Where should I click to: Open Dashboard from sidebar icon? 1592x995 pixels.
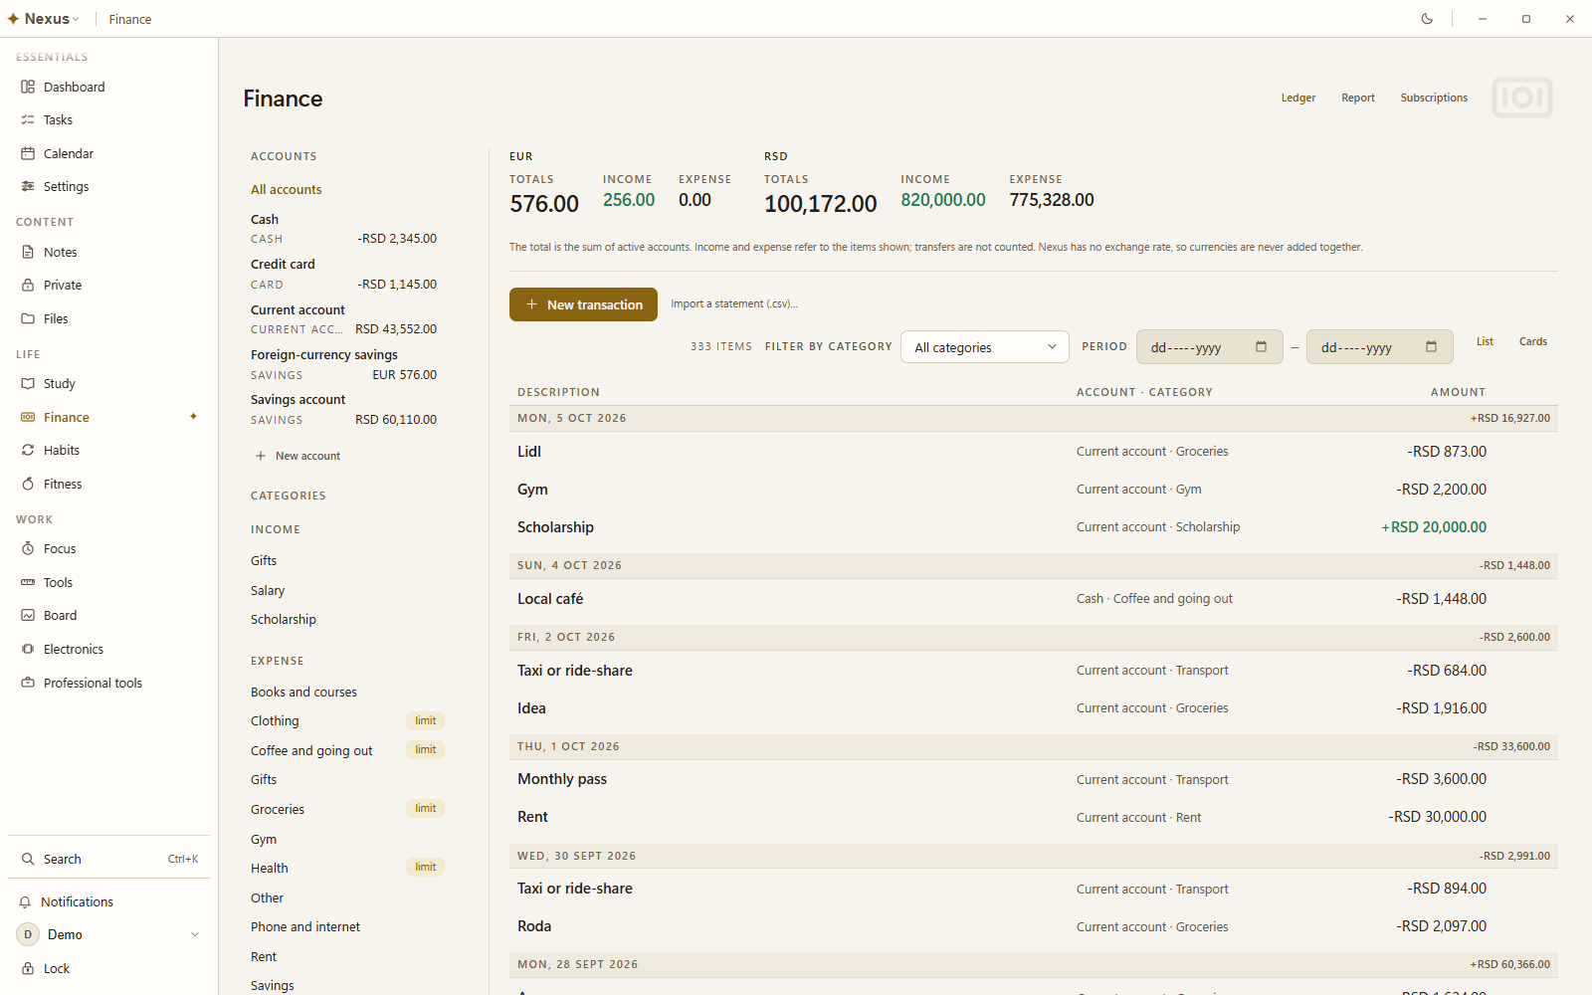(28, 87)
